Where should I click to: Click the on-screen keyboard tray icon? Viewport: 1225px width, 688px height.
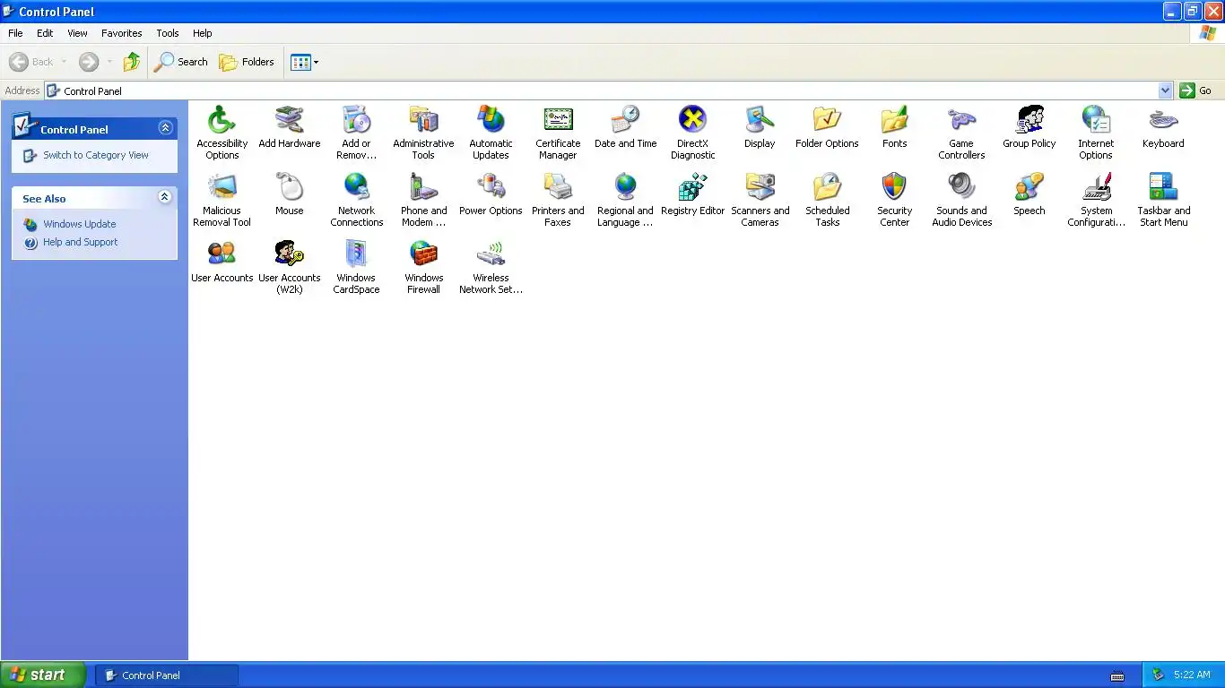[x=1117, y=675]
